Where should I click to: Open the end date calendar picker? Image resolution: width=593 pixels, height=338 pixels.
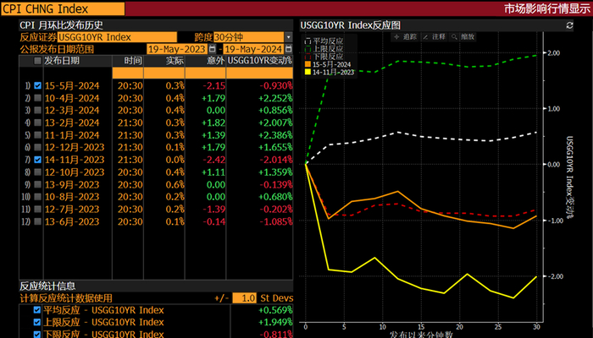coord(289,49)
